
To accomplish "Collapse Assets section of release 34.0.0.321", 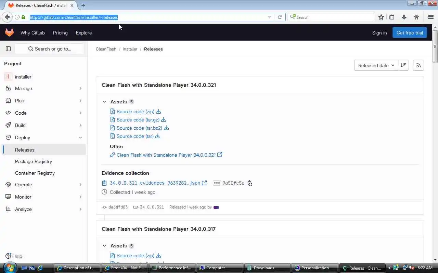I will coord(104,102).
